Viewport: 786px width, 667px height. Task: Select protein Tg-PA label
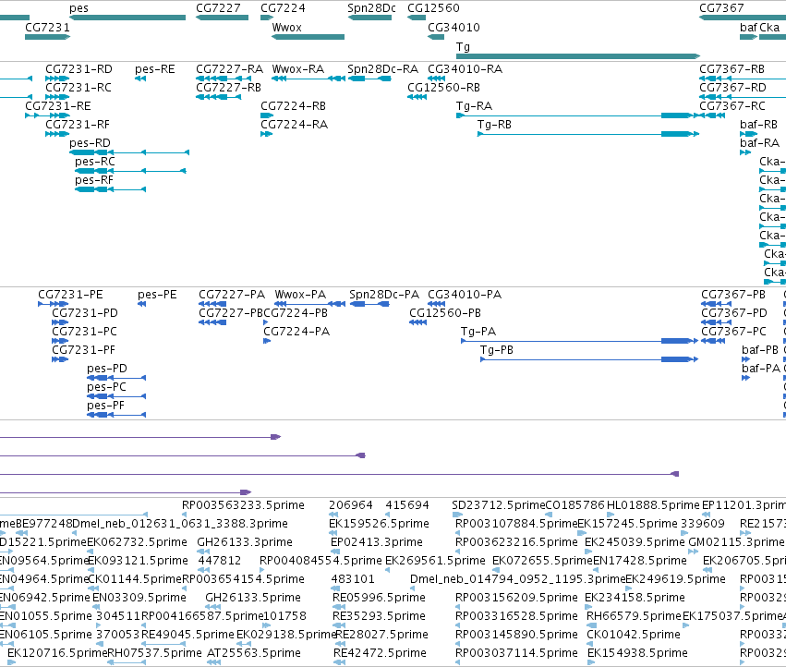(478, 332)
